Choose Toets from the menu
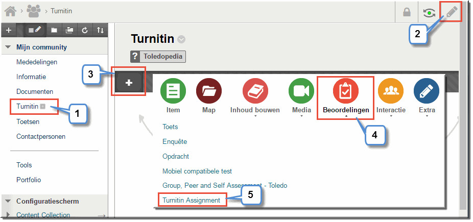 click(170, 127)
